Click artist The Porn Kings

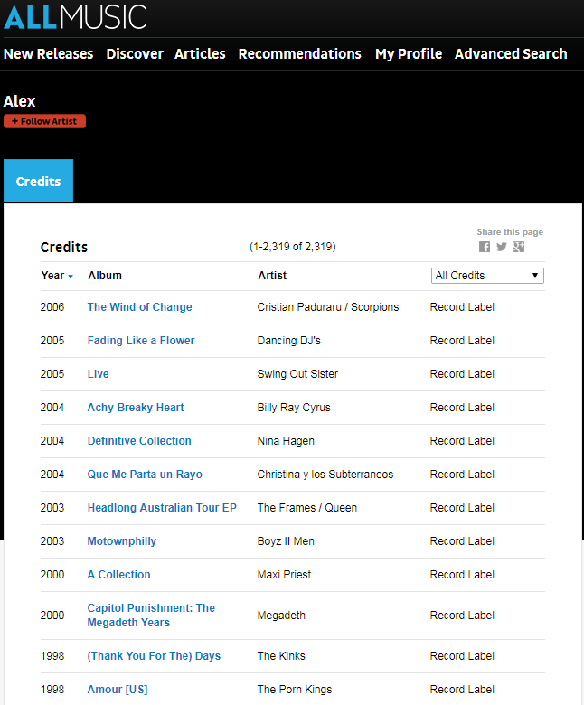coord(295,690)
